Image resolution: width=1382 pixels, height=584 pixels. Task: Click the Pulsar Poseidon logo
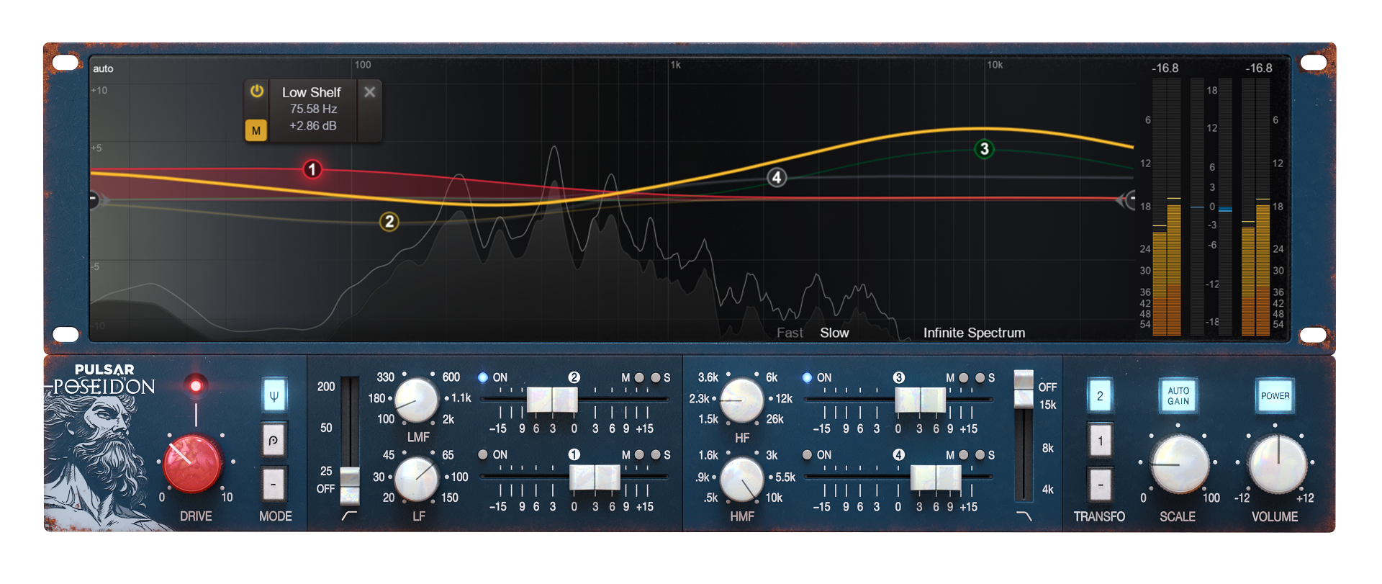[104, 379]
